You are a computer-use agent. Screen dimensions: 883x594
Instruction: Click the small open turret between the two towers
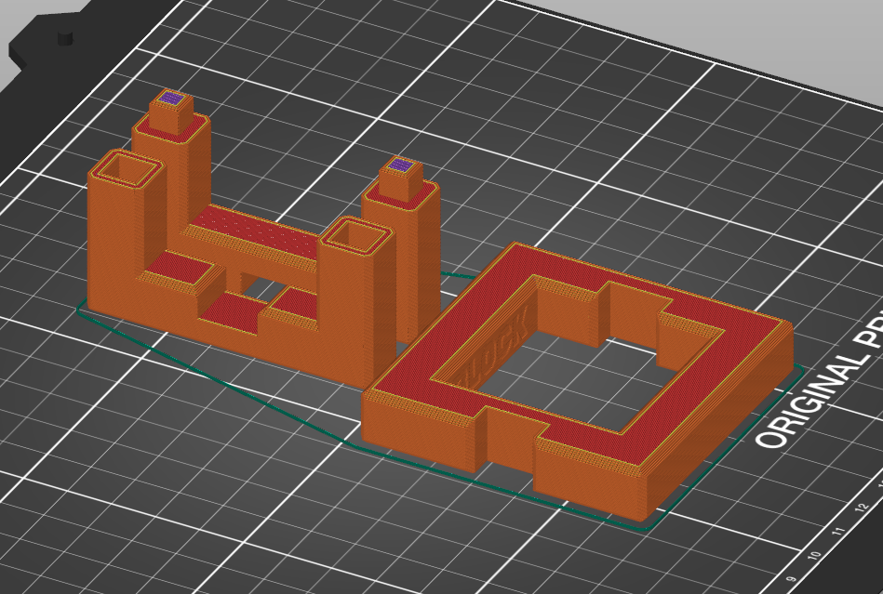(x=356, y=237)
